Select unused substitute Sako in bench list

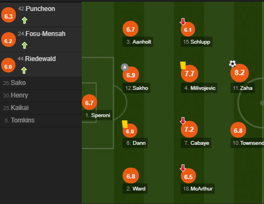click(x=18, y=83)
